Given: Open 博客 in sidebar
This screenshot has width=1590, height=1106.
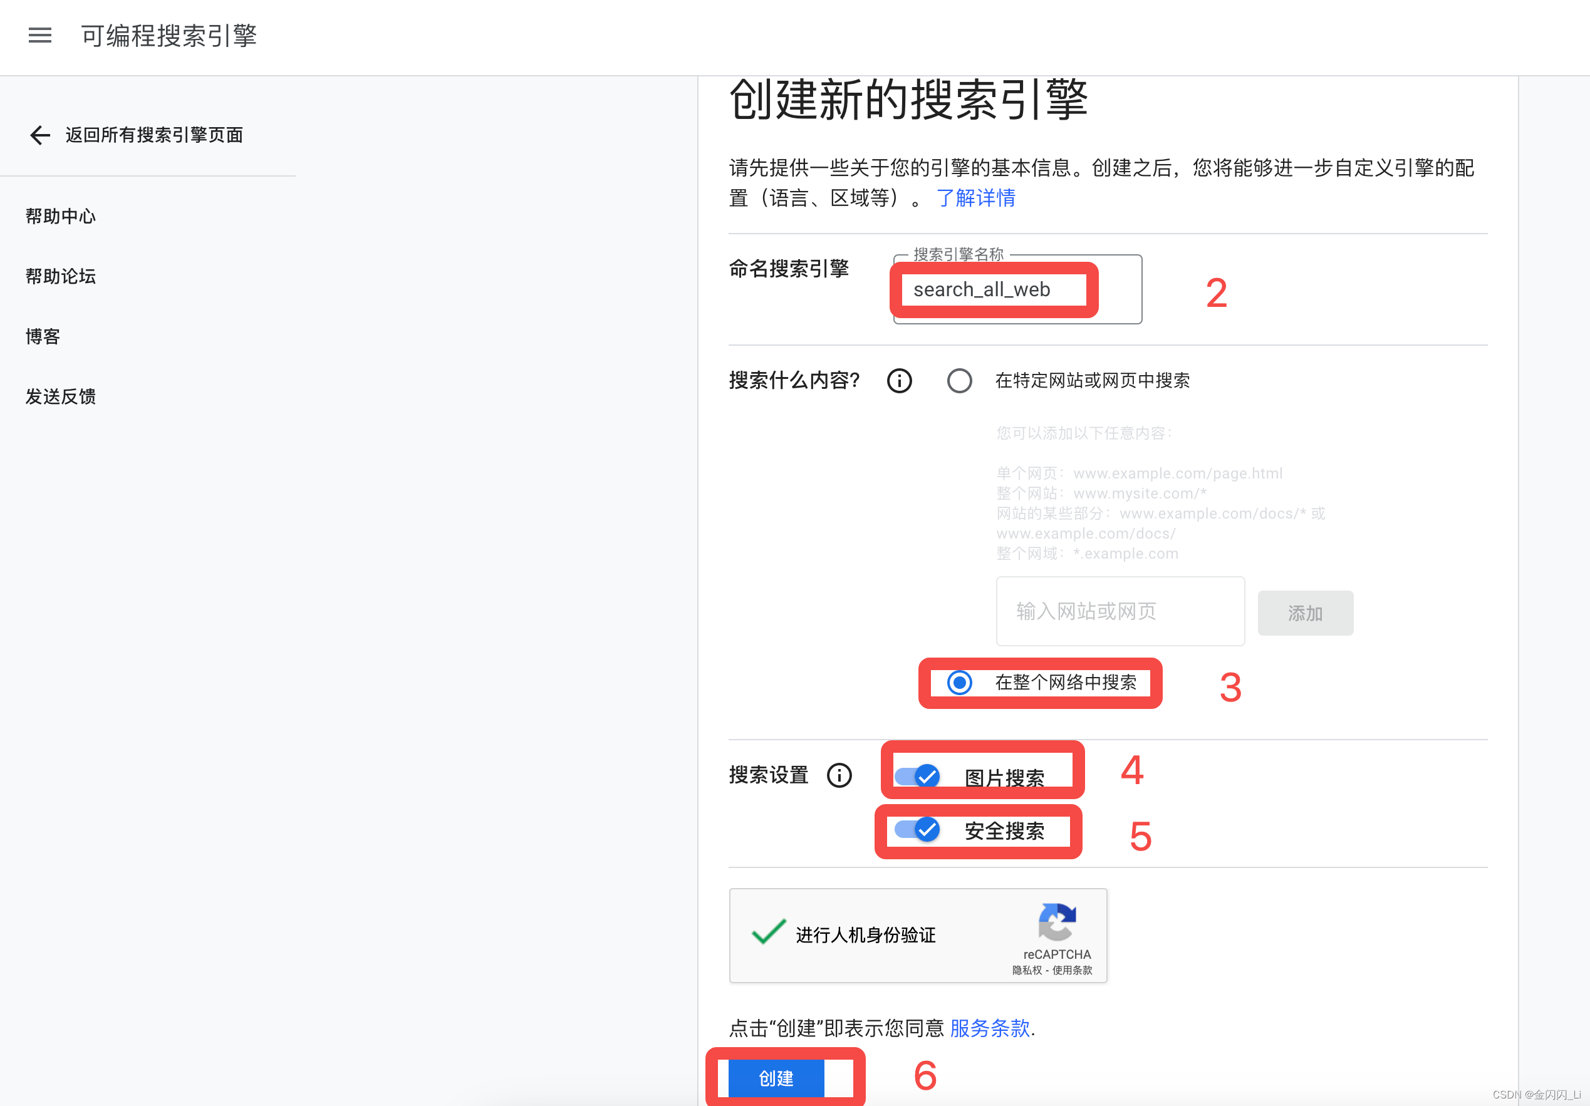Looking at the screenshot, I should click(43, 337).
